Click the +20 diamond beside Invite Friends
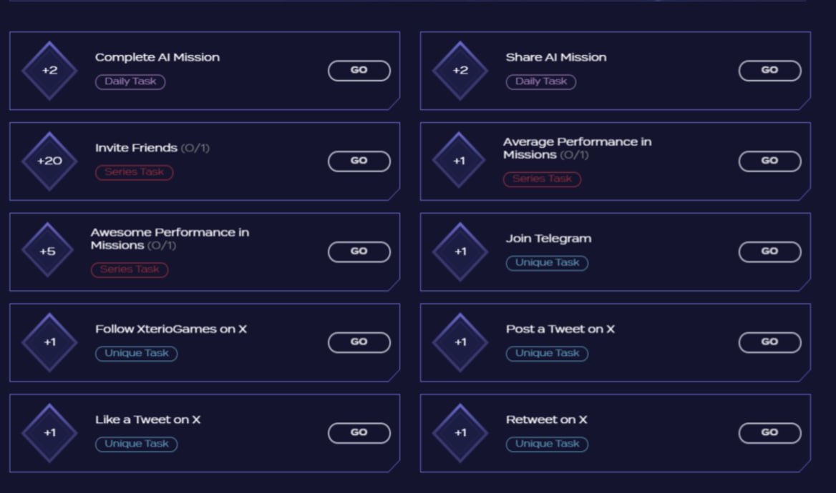The image size is (836, 493). click(49, 161)
